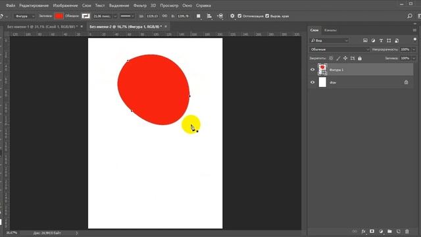The image size is (421, 237).
Task: Open the 3D menu
Action: pos(153,5)
